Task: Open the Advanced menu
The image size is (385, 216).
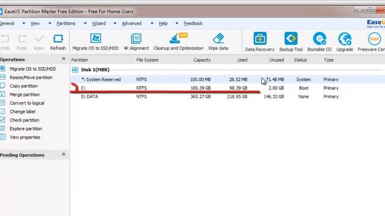Action: click(132, 23)
